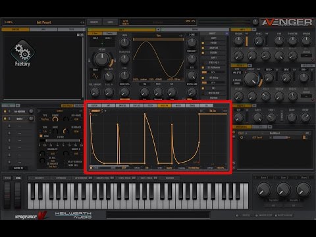Image resolution: width=316 pixels, height=237 pixels.
Task: Click the X-SIDE knob
Action: coord(192,42)
